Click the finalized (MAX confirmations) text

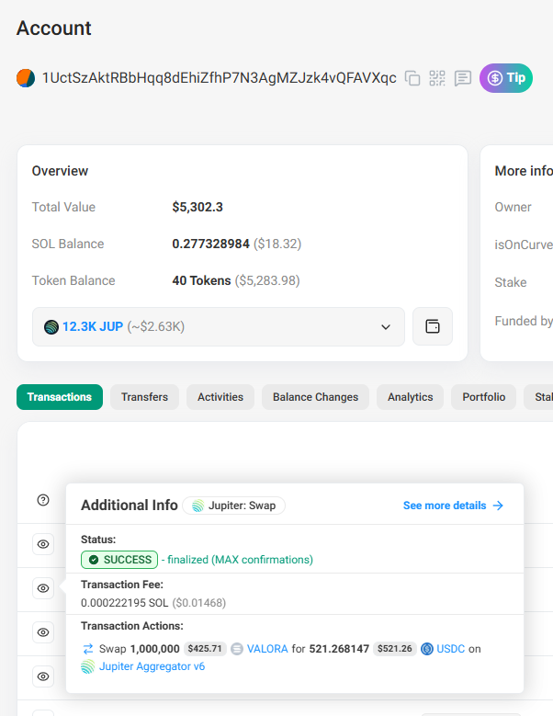(240, 560)
